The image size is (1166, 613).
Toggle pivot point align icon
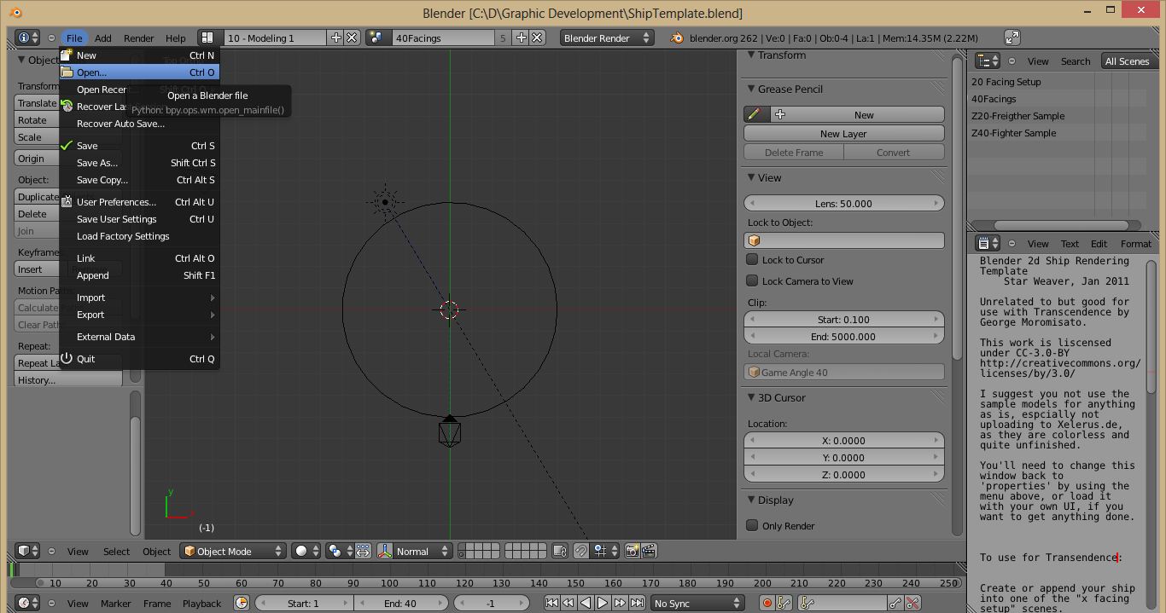tap(363, 551)
